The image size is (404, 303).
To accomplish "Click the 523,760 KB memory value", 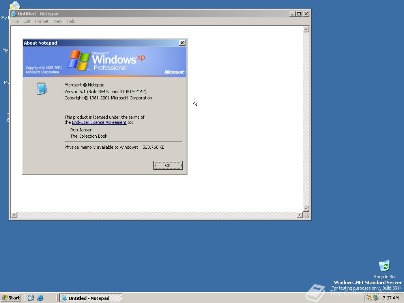I will coord(153,147).
